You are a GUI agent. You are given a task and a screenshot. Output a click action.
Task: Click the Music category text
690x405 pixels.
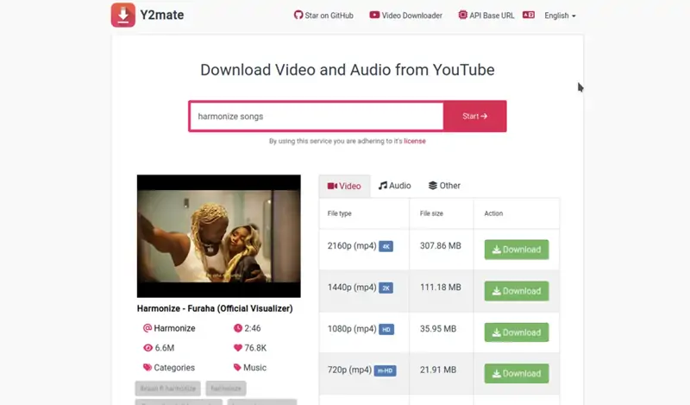(x=254, y=368)
